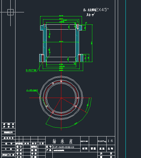The height and width of the screenshot is (158, 141).
Task: Click the '数量' title block cell
Action: tap(93, 149)
